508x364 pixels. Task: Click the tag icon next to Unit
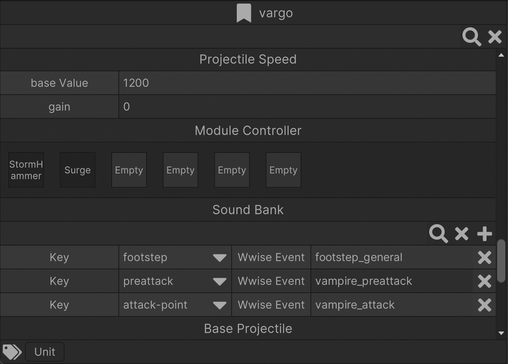[12, 352]
